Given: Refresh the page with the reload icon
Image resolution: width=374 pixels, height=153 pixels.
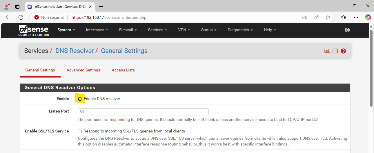Looking at the screenshot, I should 21,17.
